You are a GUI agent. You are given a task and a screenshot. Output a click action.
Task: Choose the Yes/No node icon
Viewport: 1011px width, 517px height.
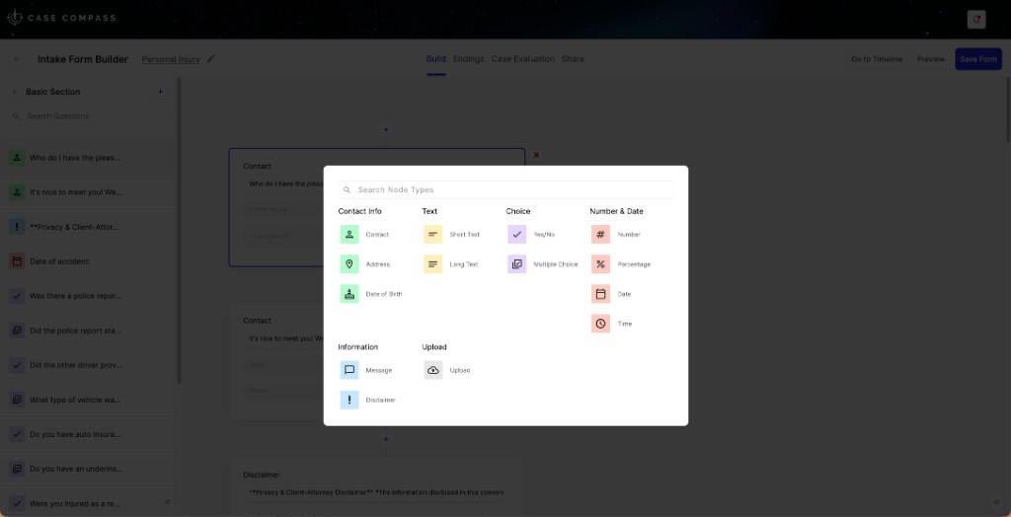(517, 235)
